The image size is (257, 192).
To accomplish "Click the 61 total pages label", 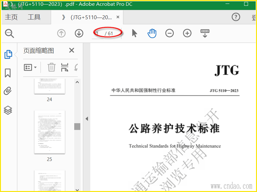I will [x=109, y=34].
